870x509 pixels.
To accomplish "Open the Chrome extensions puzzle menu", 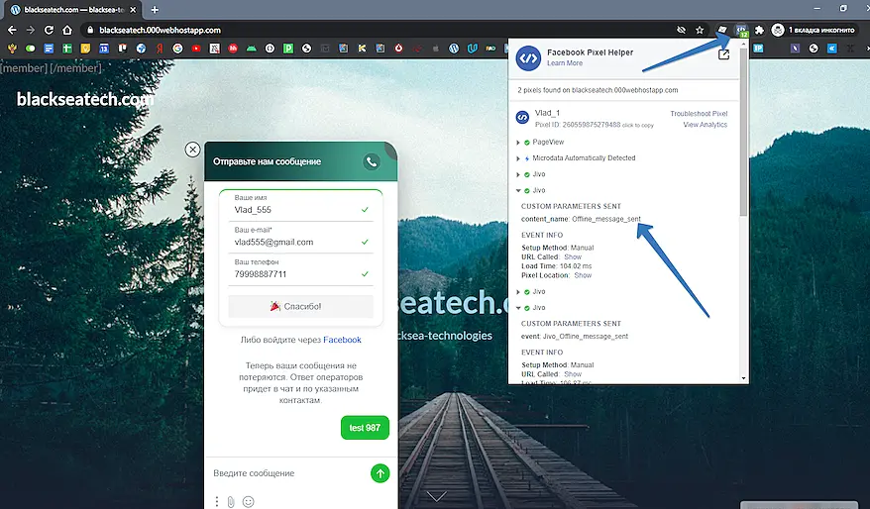I will (759, 30).
